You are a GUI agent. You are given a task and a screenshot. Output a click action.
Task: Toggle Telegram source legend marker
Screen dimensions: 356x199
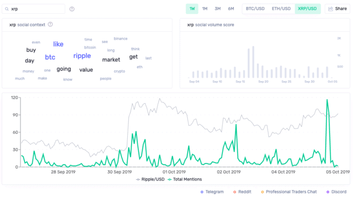click(x=202, y=192)
